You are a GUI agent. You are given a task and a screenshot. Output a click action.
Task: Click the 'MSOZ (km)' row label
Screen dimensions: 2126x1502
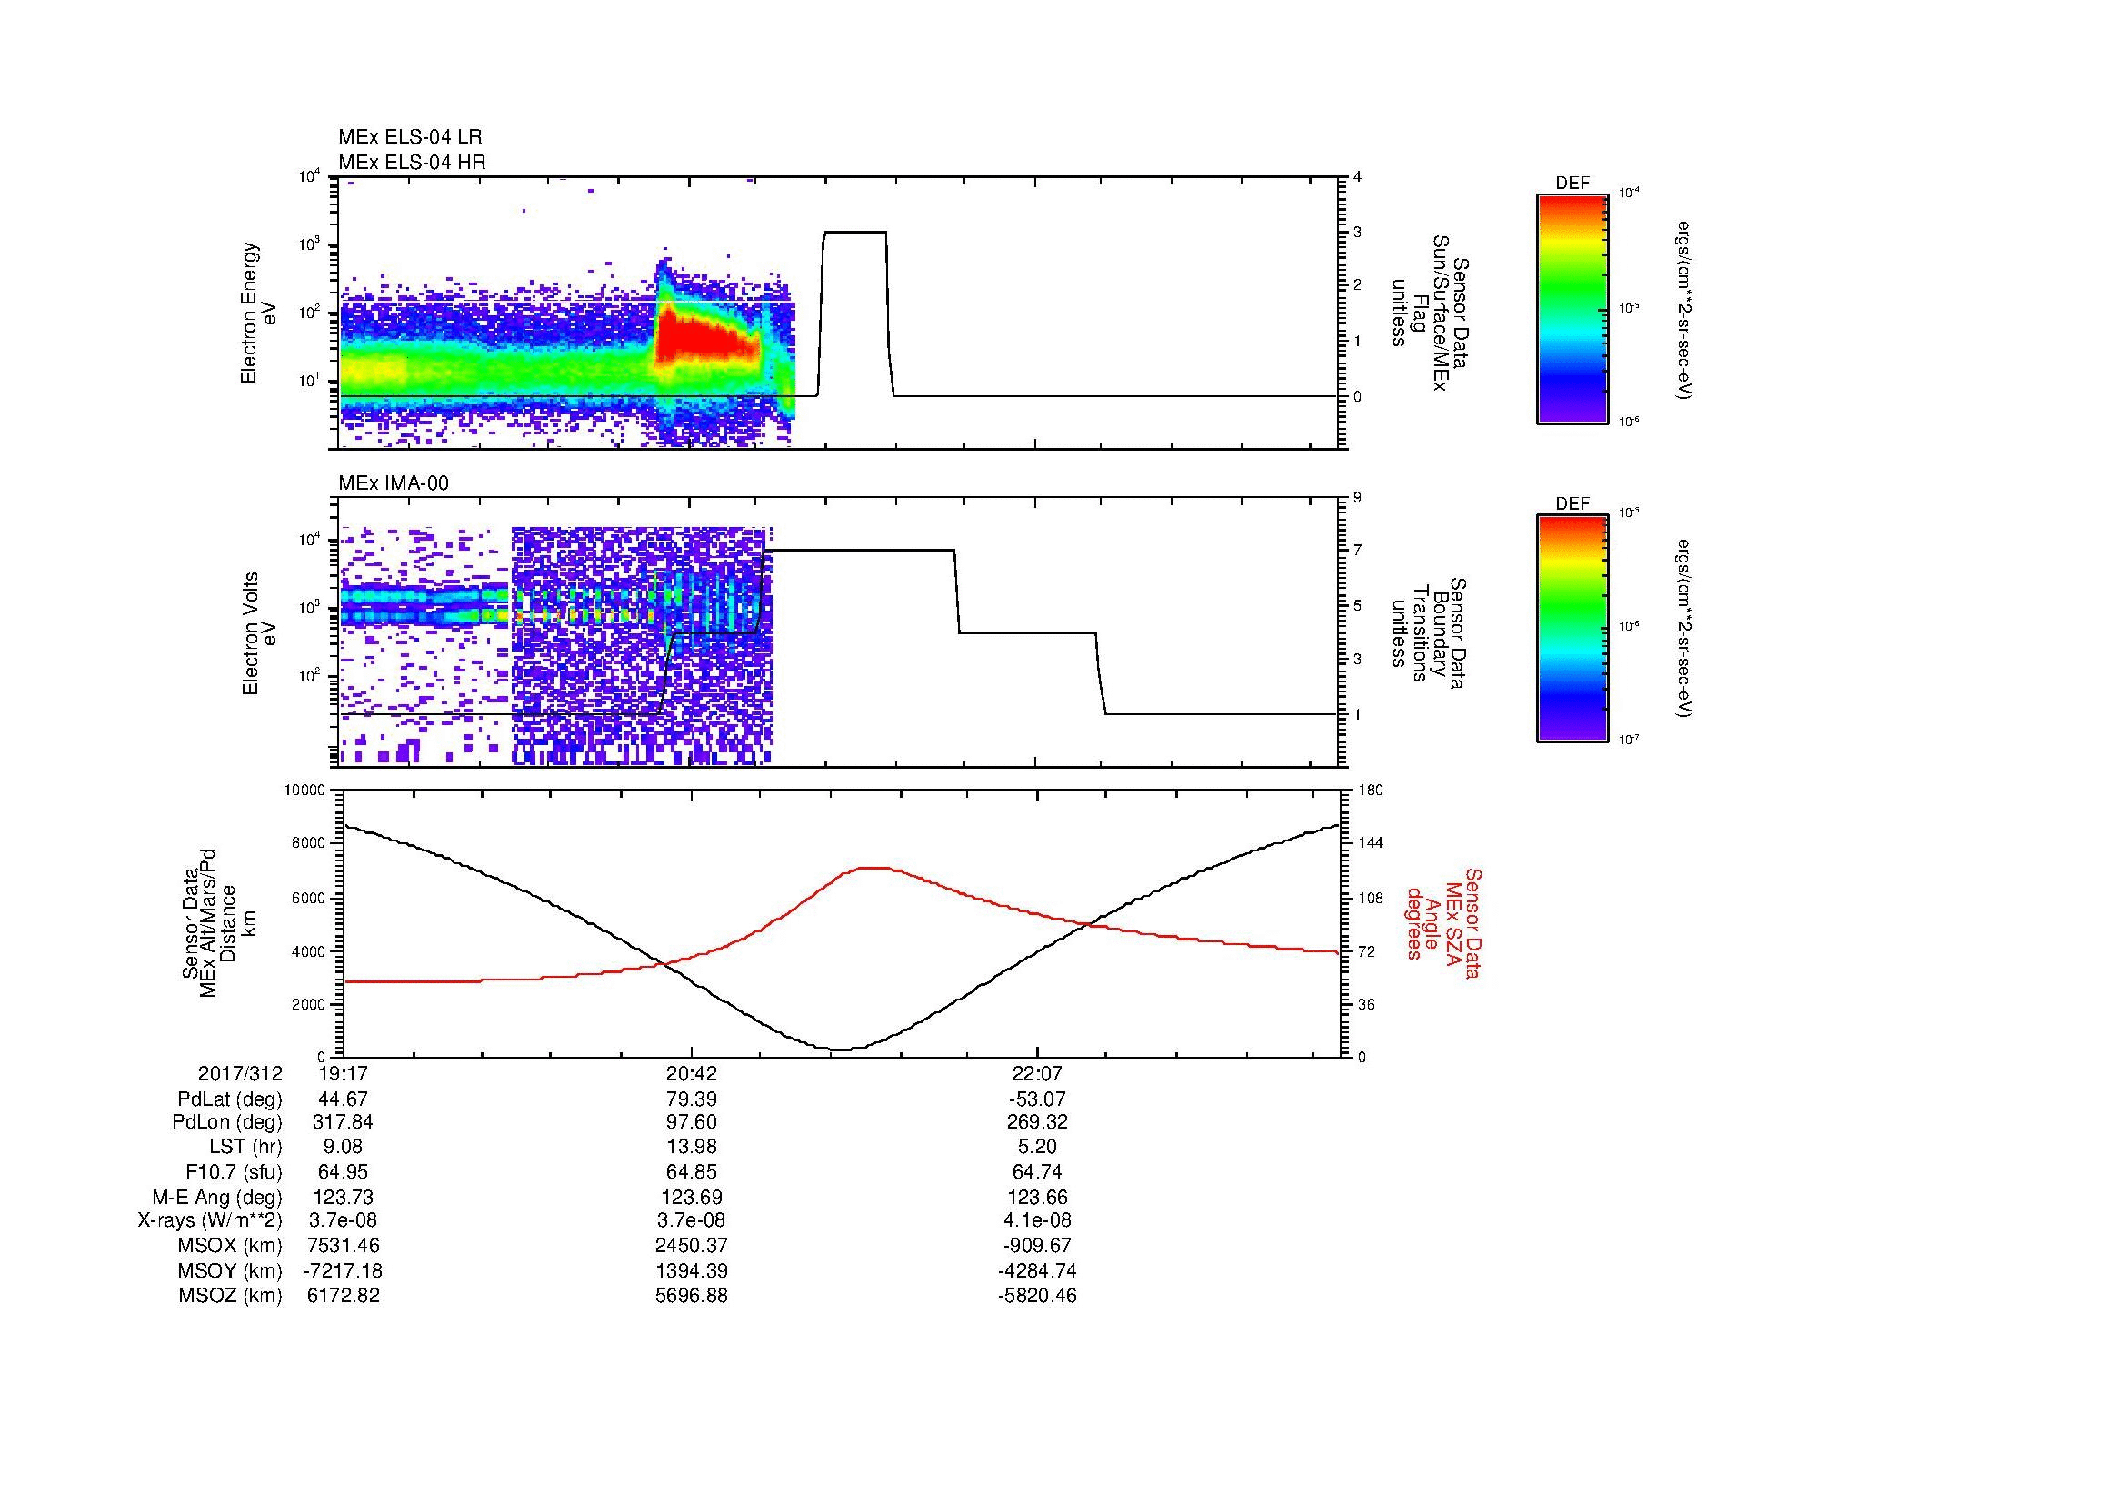[x=231, y=1297]
